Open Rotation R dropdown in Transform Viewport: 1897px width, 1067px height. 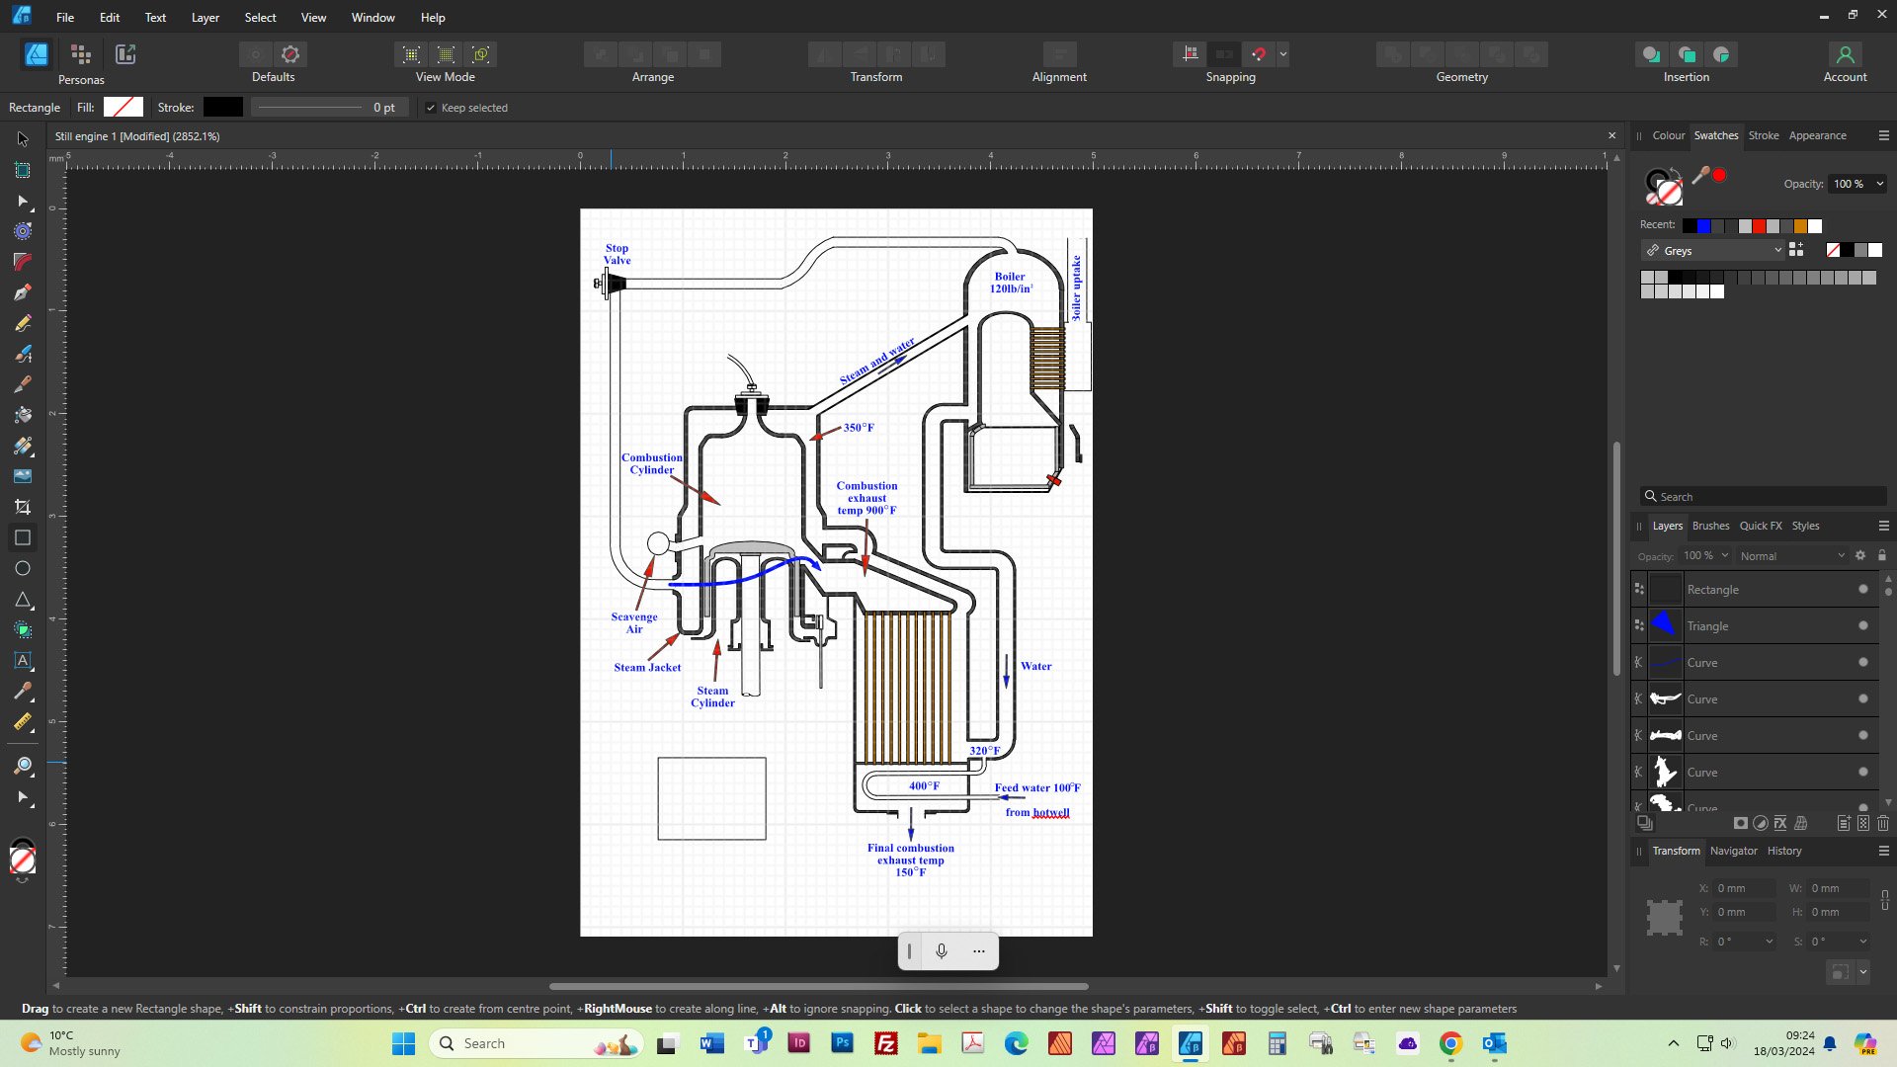click(1770, 943)
